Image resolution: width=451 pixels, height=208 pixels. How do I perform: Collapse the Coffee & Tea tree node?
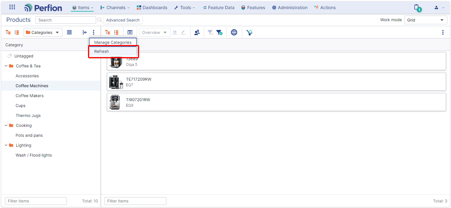(x=6, y=66)
